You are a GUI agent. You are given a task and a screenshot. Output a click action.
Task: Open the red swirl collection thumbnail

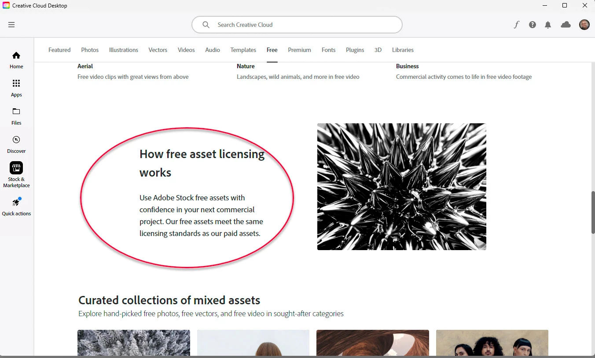click(x=373, y=343)
